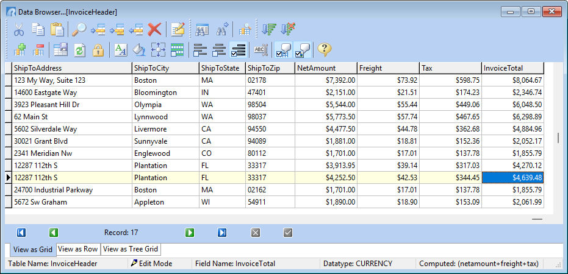
Task: Toggle the highlighted checklist alignment button
Action: (239, 50)
